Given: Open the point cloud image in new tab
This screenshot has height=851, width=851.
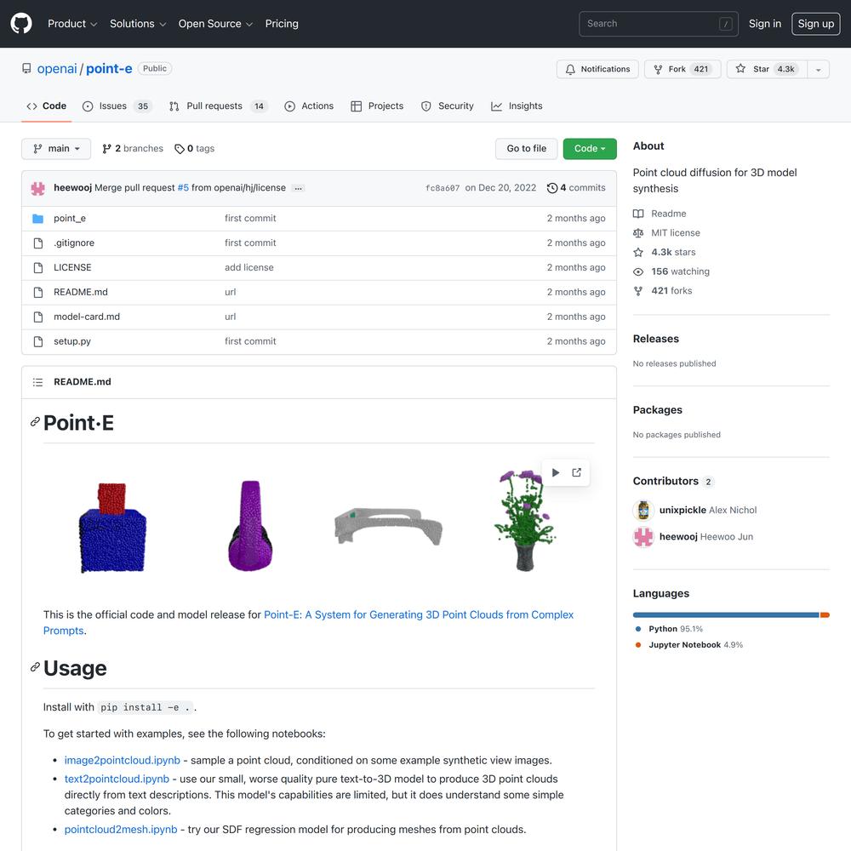Looking at the screenshot, I should click(x=576, y=472).
